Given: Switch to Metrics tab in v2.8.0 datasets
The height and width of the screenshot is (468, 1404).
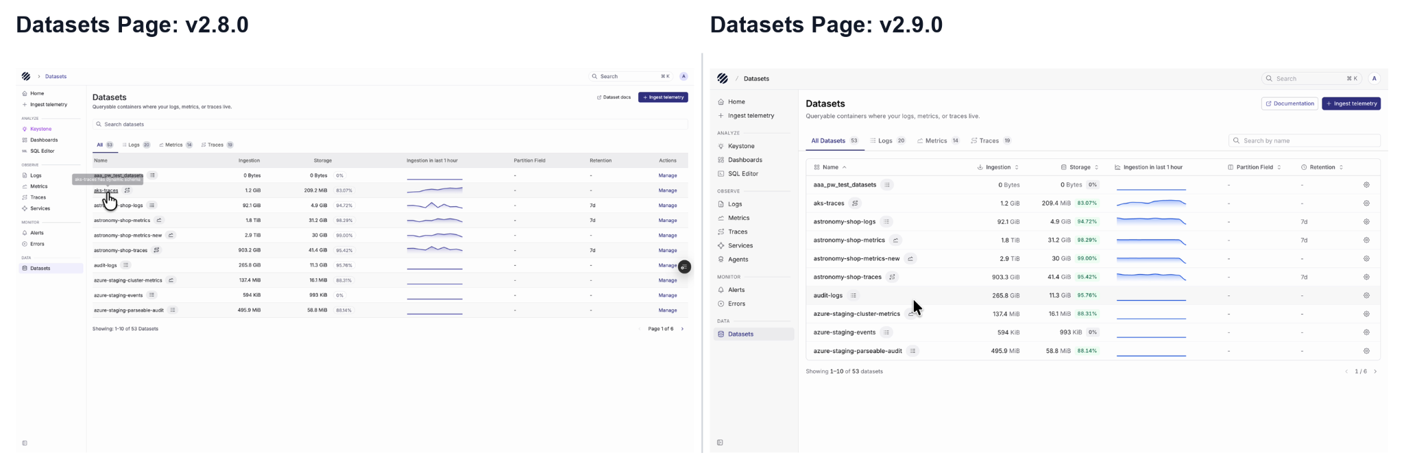Looking at the screenshot, I should 176,145.
